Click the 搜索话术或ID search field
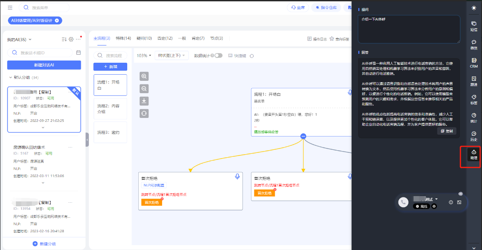Image resolution: width=482 pixels, height=250 pixels. coord(44,53)
